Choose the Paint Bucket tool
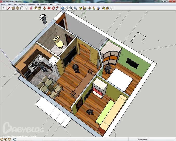The width and height of the screenshot is (176, 141). 40,8
